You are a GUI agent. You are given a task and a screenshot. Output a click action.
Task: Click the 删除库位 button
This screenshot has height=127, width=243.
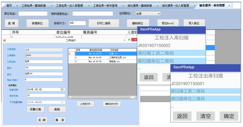[138, 23]
